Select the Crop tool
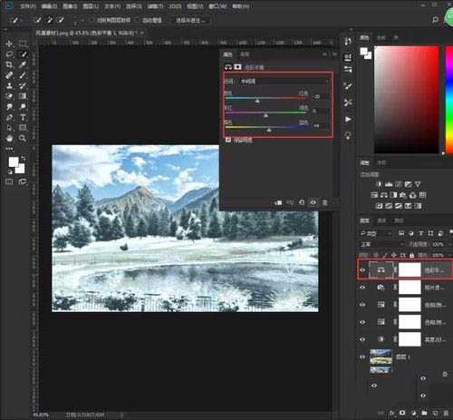 (x=9, y=64)
